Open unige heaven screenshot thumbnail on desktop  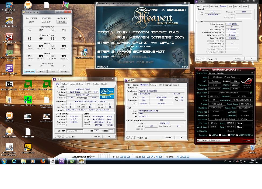tap(46, 117)
